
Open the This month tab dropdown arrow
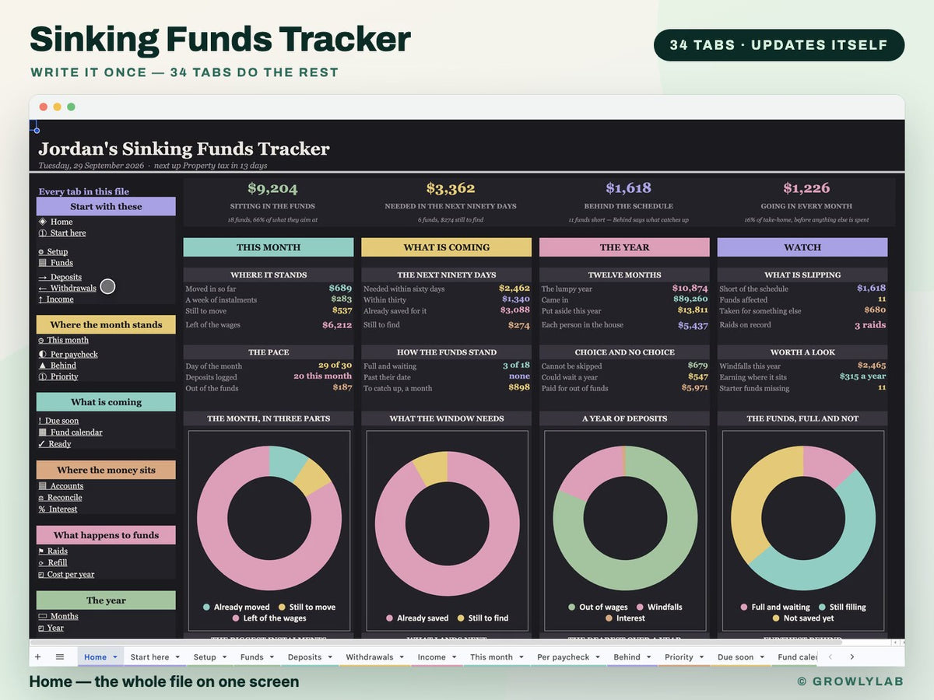coord(521,657)
